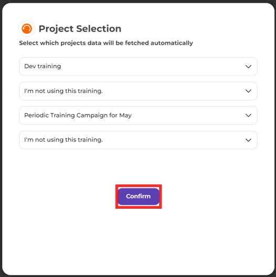Screen dimensions: 276x277
Task: Click the "Periodic Training Campaign for May" text
Action: pyautogui.click(x=78, y=115)
